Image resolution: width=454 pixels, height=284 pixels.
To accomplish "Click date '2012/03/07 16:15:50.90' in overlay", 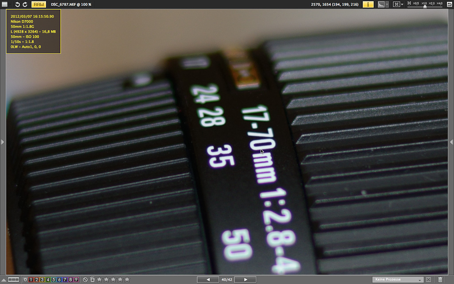I will tap(32, 16).
